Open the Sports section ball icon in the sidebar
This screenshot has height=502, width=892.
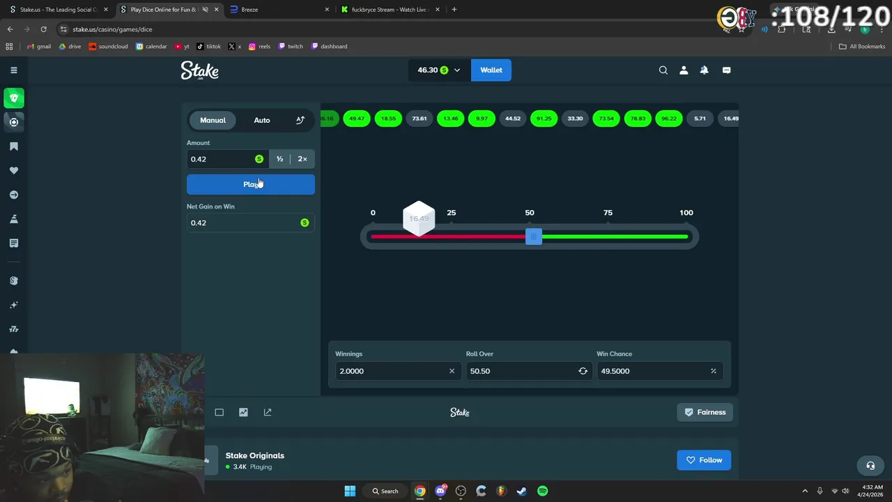pyautogui.click(x=14, y=122)
